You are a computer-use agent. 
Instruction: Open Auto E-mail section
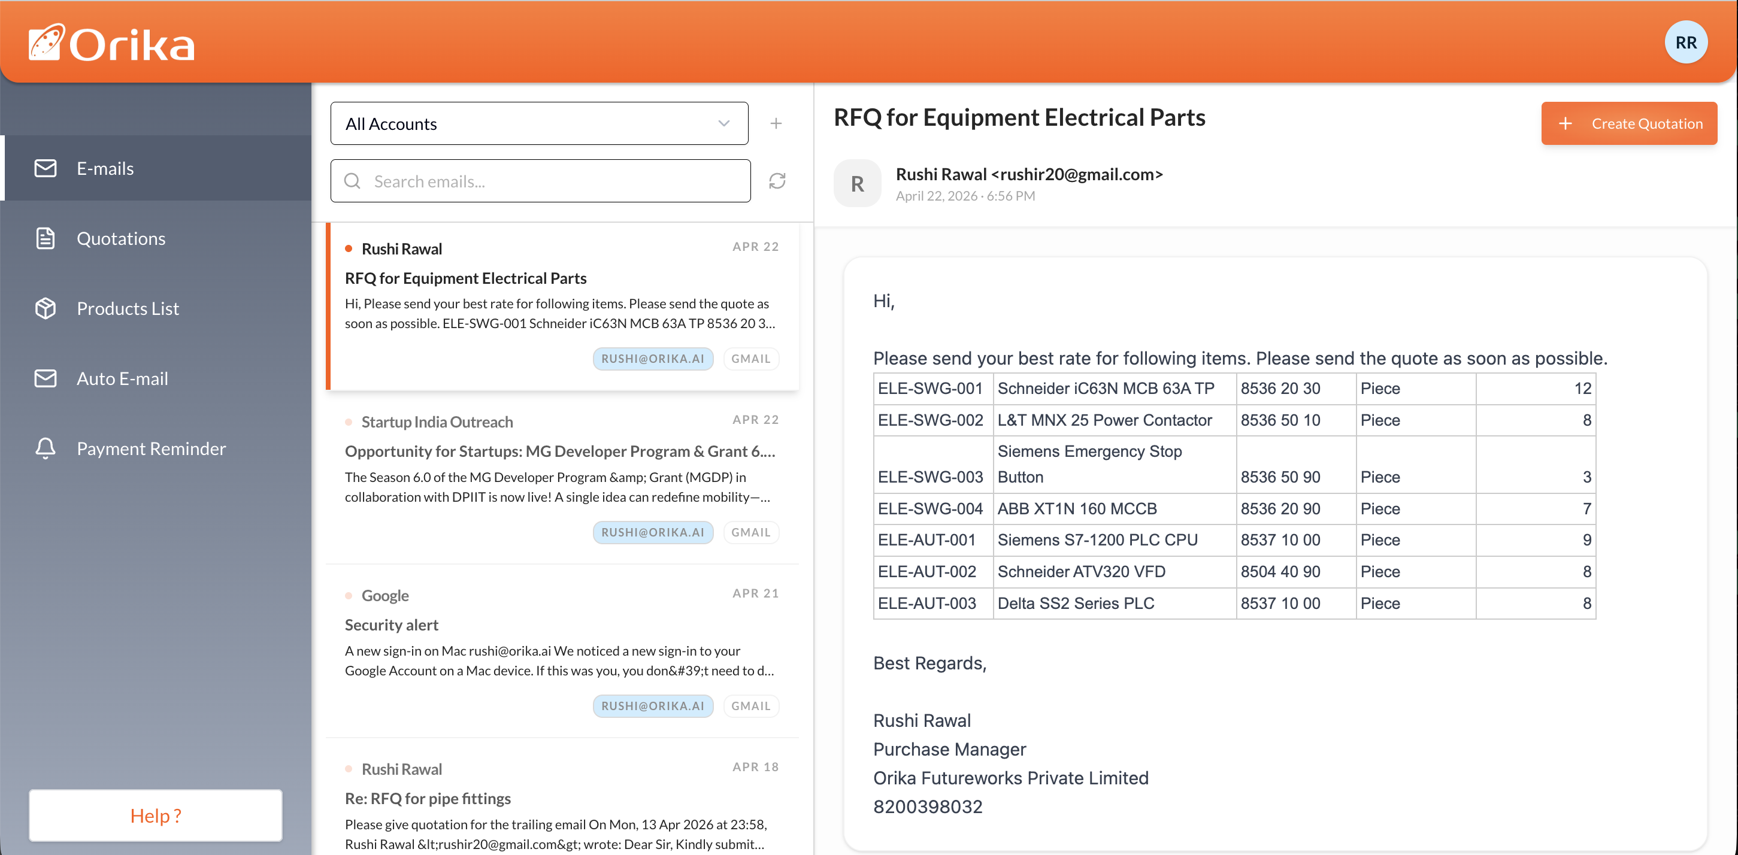156,378
